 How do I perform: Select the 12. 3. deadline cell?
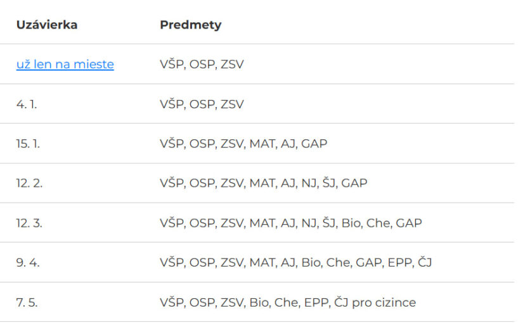(29, 223)
